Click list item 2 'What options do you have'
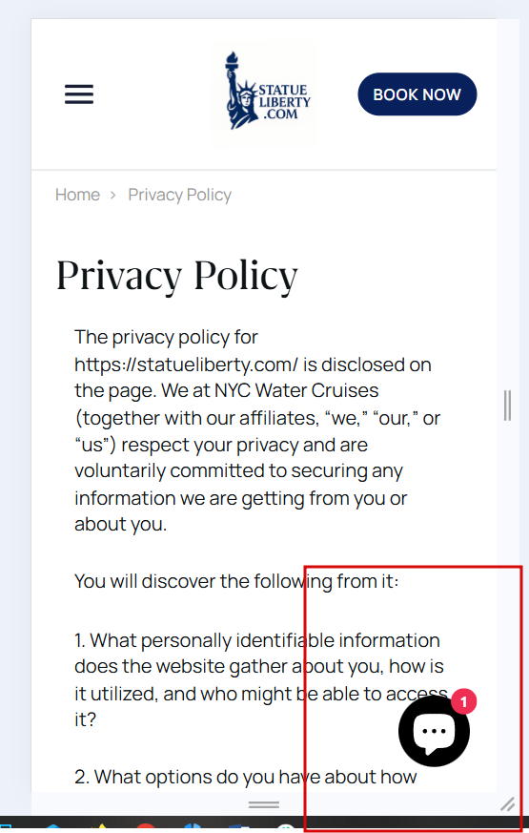The width and height of the screenshot is (529, 833). (245, 778)
